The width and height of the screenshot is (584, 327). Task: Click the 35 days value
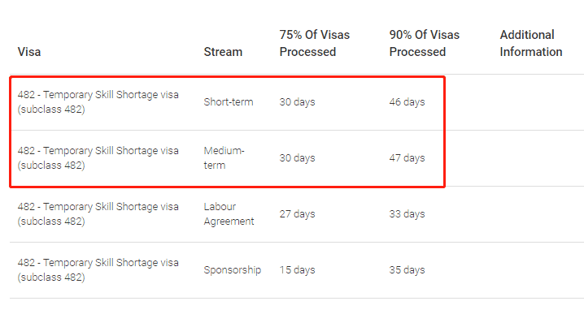(407, 269)
